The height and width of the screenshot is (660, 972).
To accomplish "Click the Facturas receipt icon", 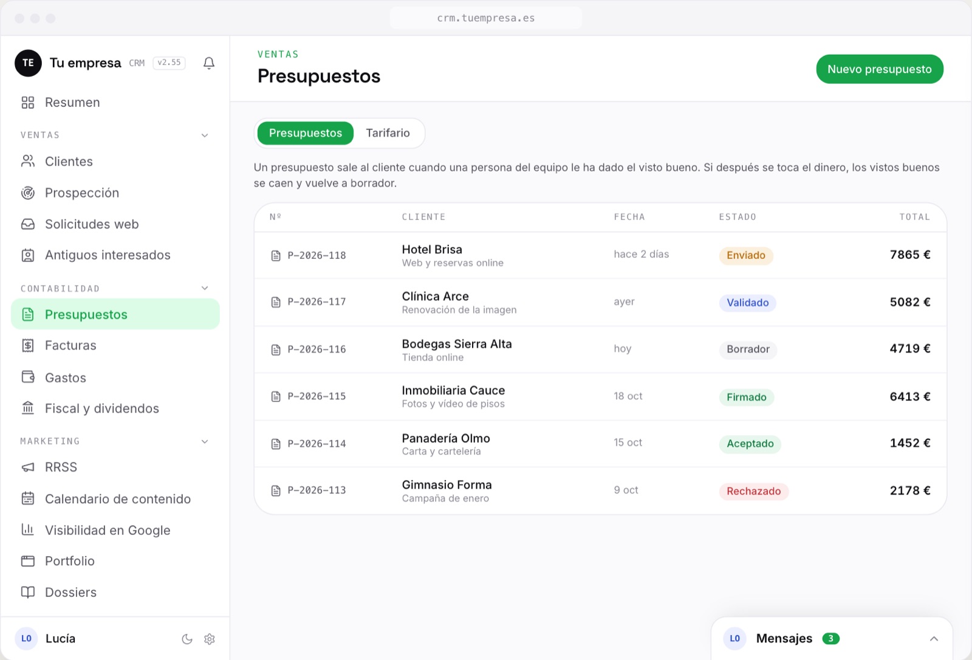I will coord(28,346).
